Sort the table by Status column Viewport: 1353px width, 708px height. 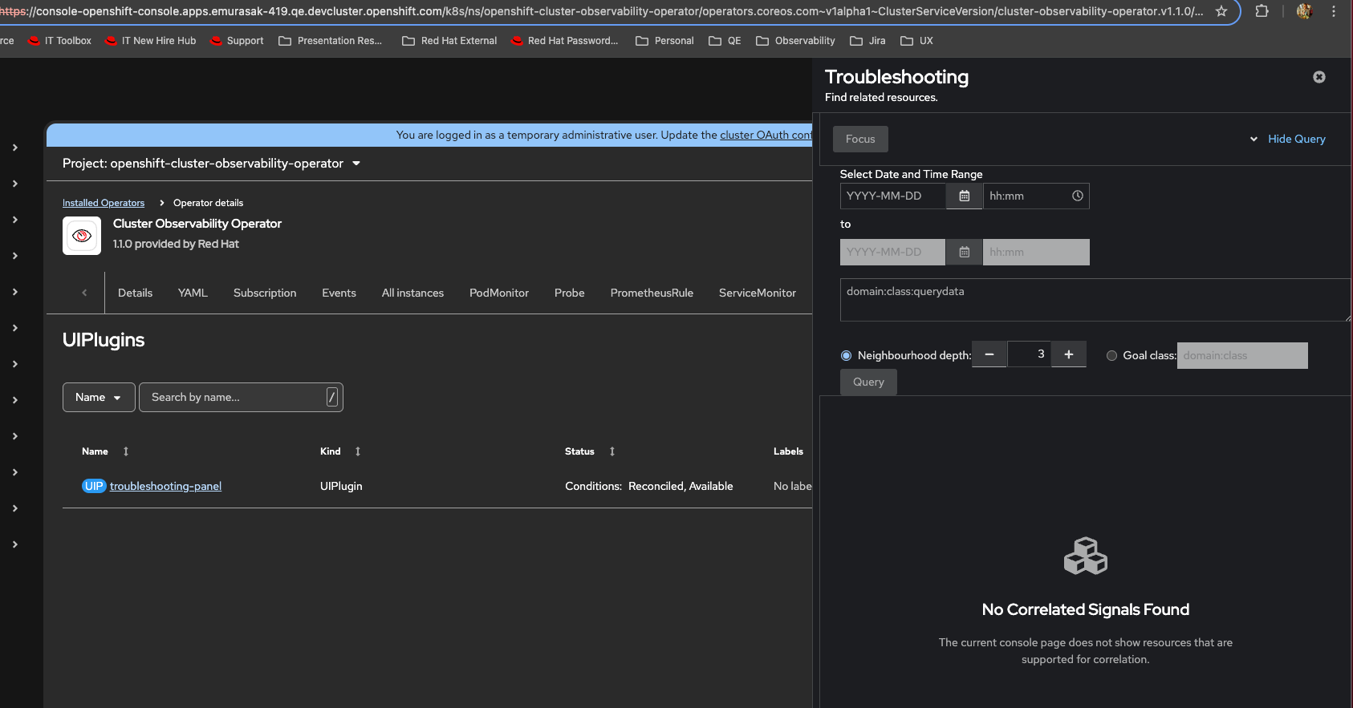click(611, 451)
